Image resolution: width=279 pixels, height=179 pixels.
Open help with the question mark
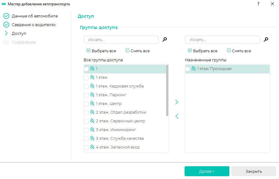(258, 4)
